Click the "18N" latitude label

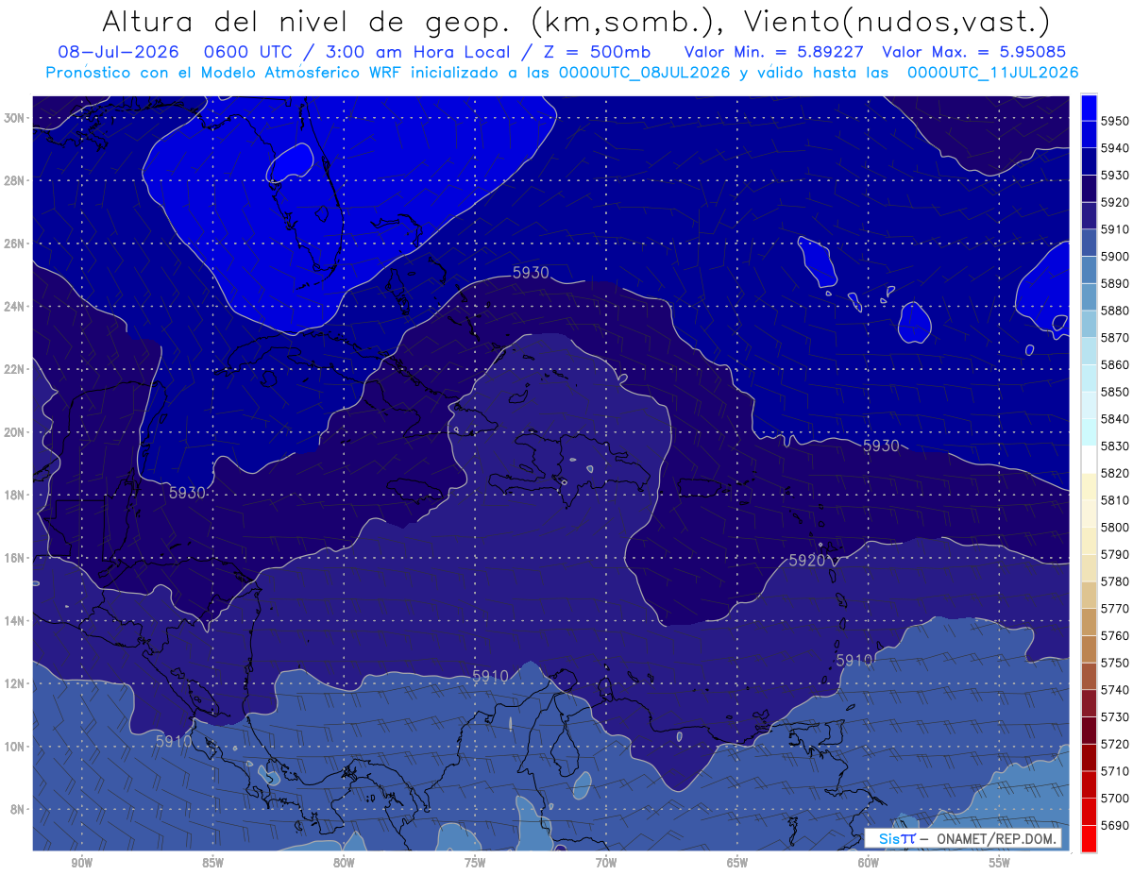coord(16,496)
